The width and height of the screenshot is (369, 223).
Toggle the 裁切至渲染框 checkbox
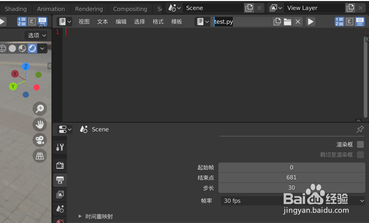[360, 154]
